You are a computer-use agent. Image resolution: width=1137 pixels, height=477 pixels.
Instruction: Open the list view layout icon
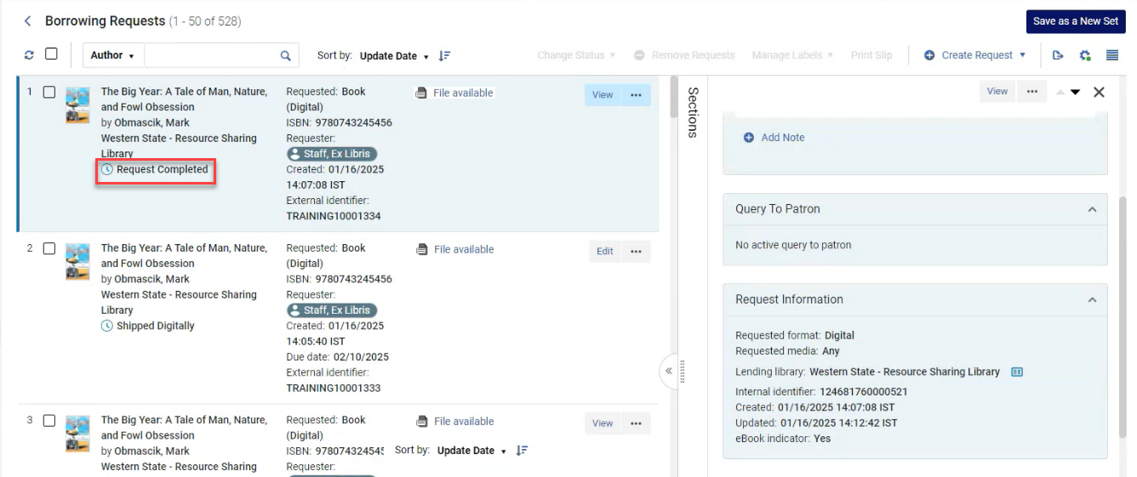click(1111, 55)
